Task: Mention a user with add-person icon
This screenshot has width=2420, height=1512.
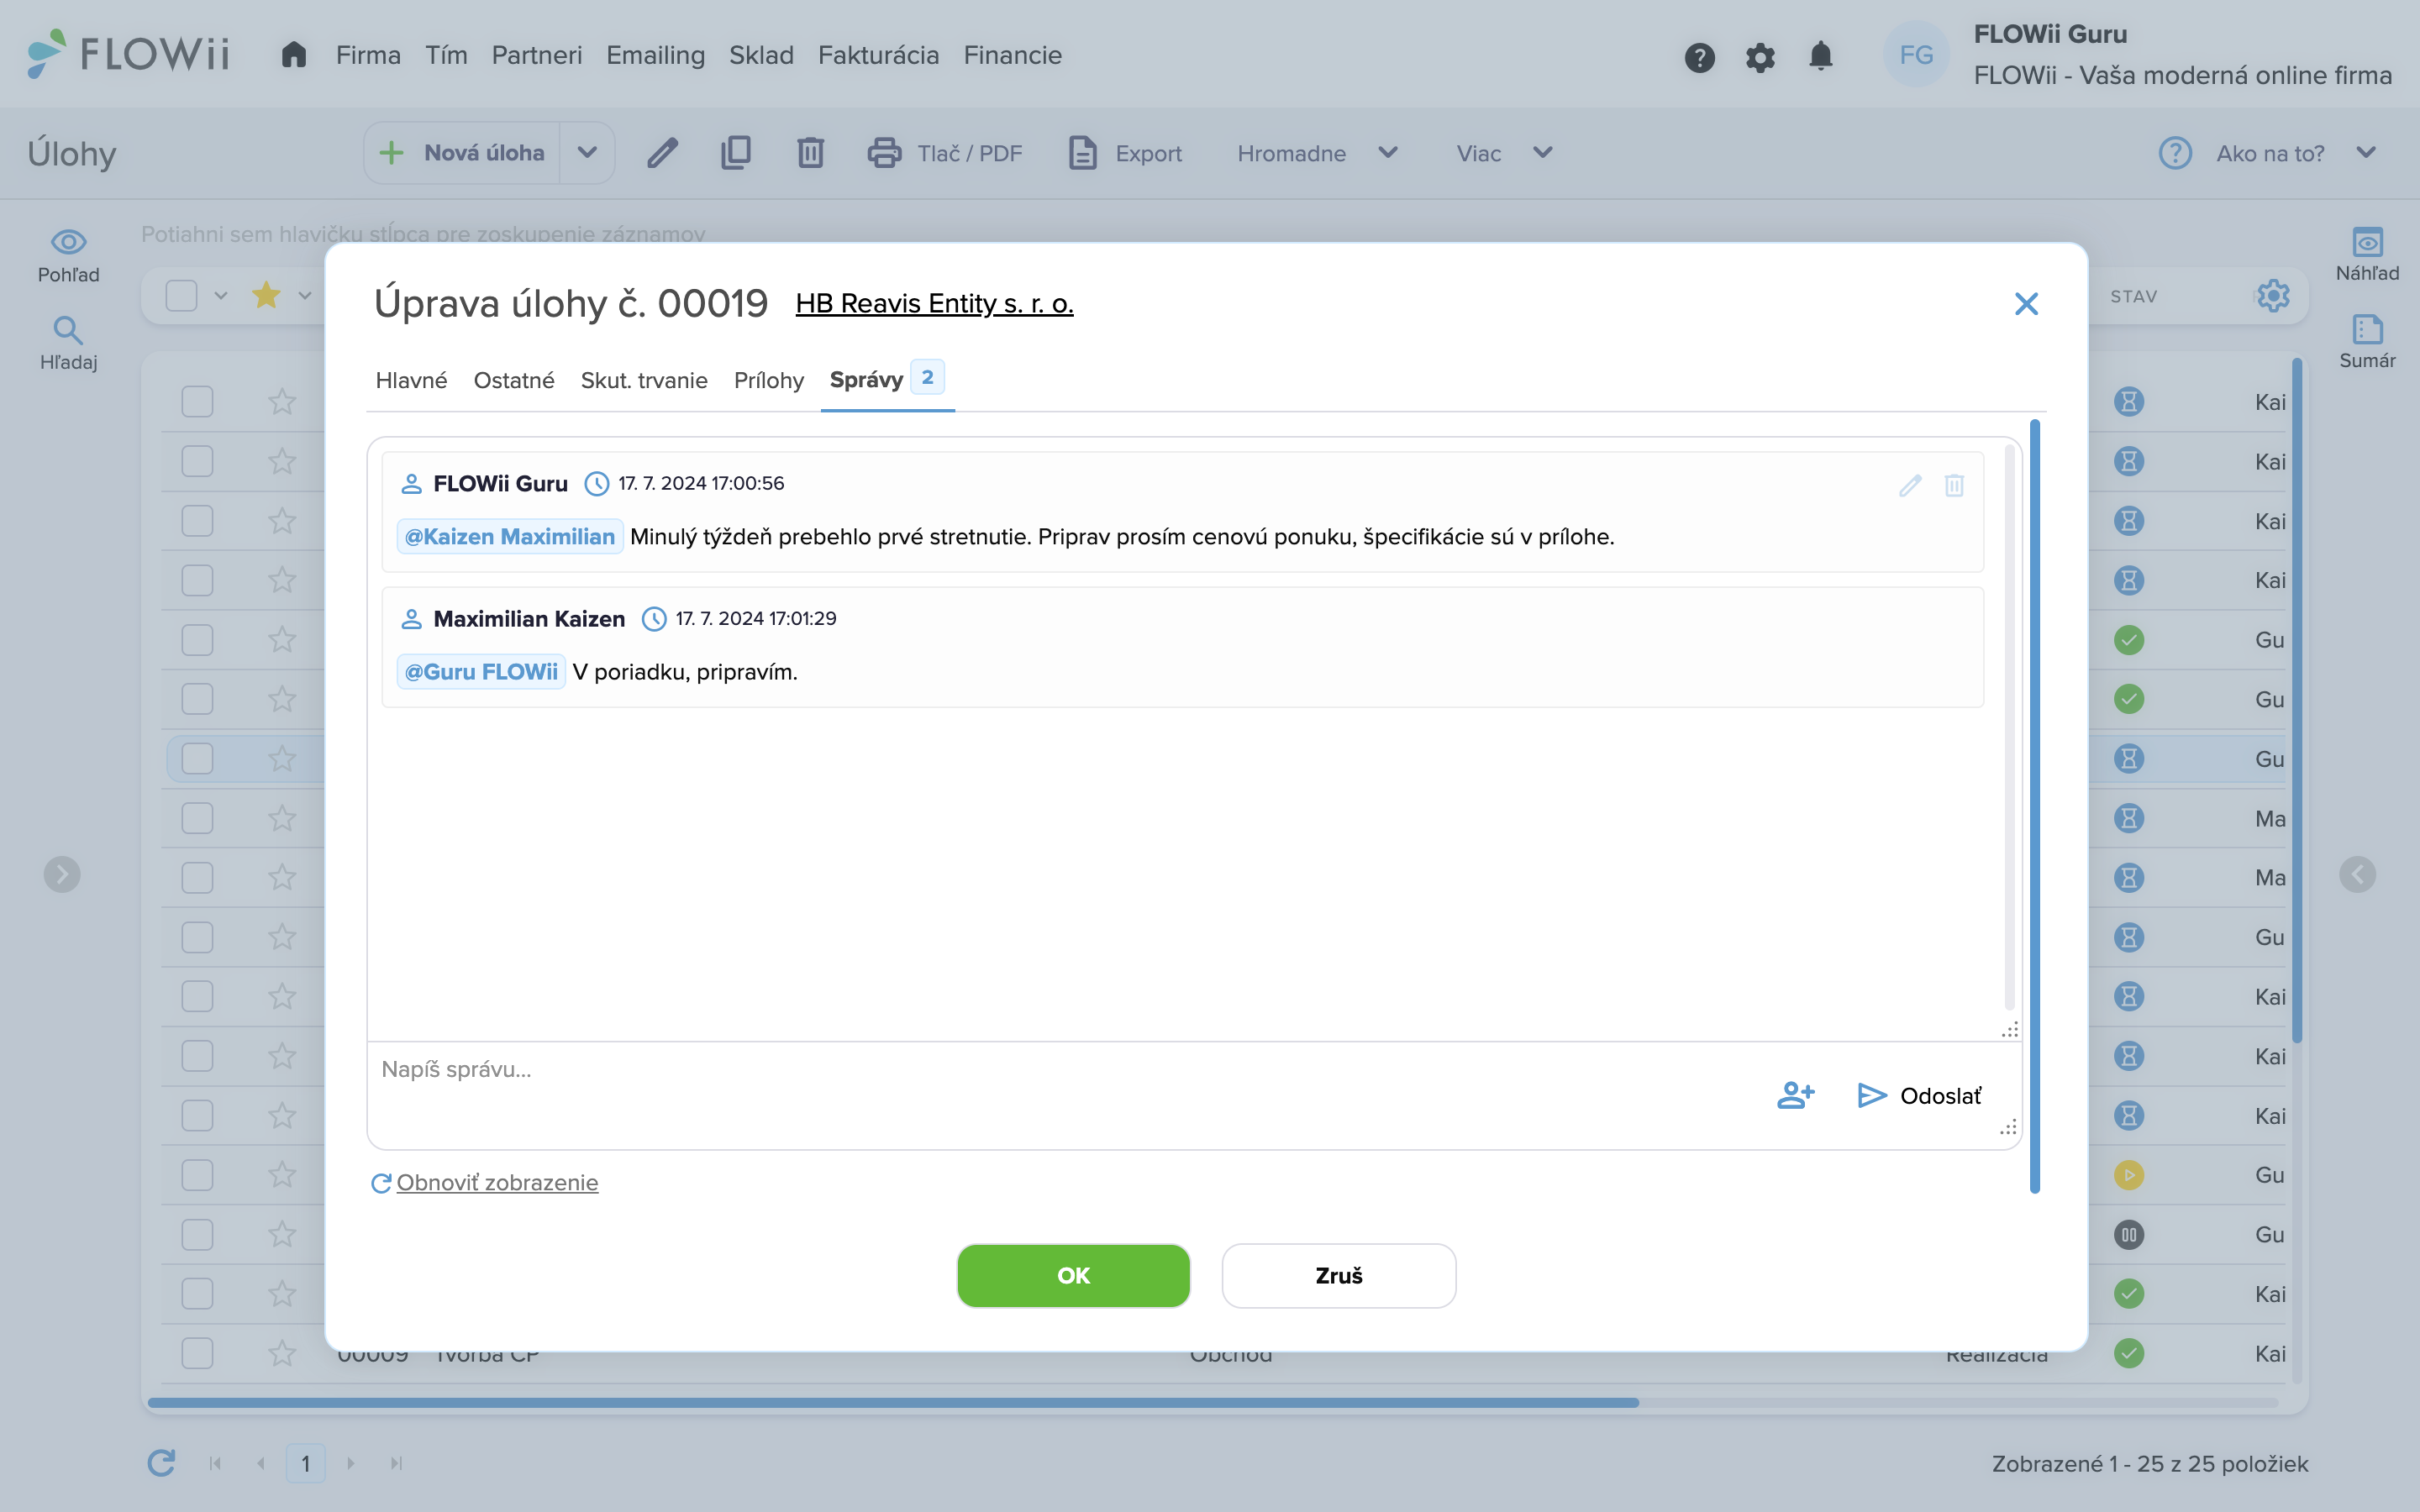Action: click(x=1795, y=1095)
